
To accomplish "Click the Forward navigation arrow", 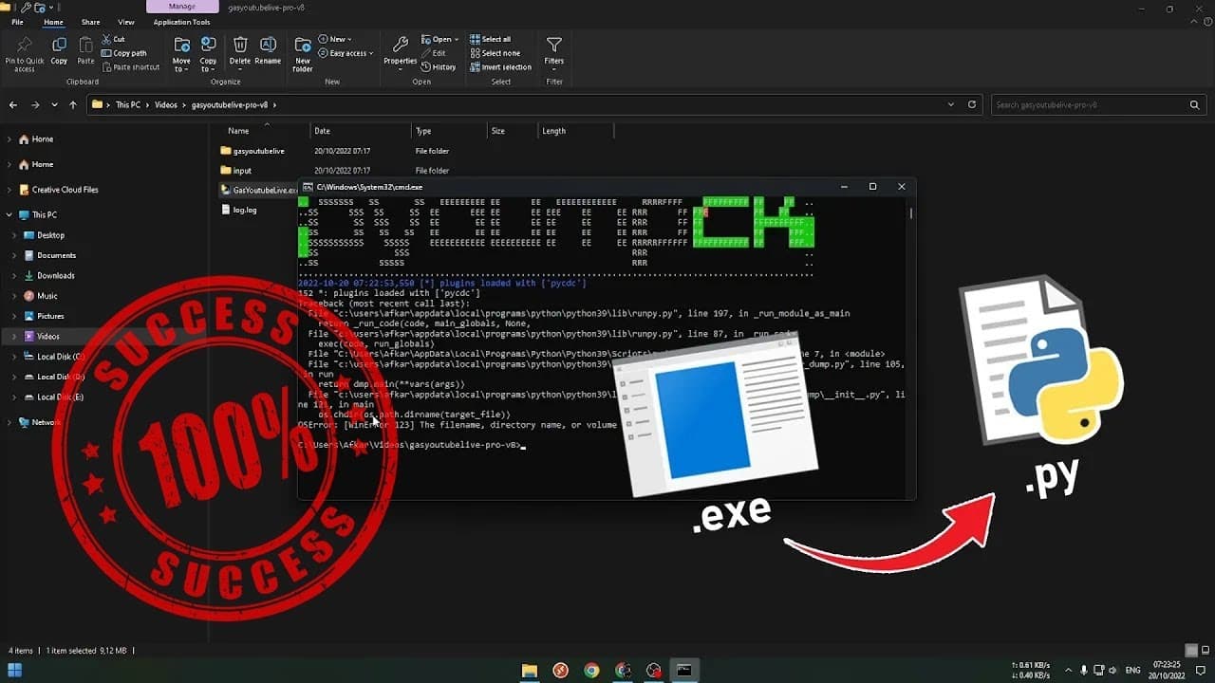I will [34, 104].
